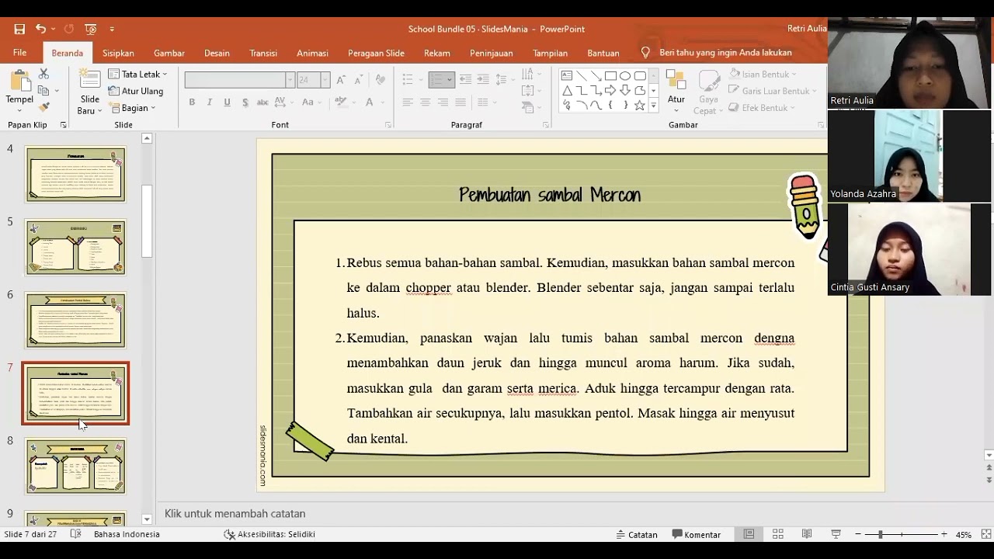Undo the last action
This screenshot has width=994, height=559.
(40, 29)
